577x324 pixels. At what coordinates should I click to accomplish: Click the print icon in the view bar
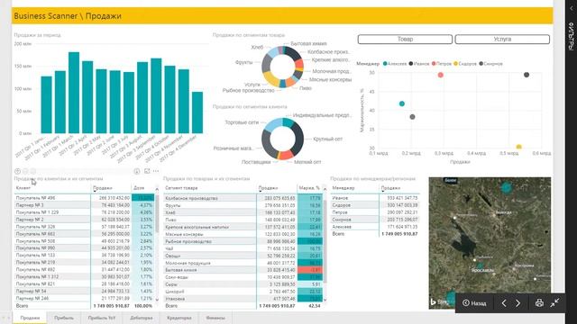point(539,303)
